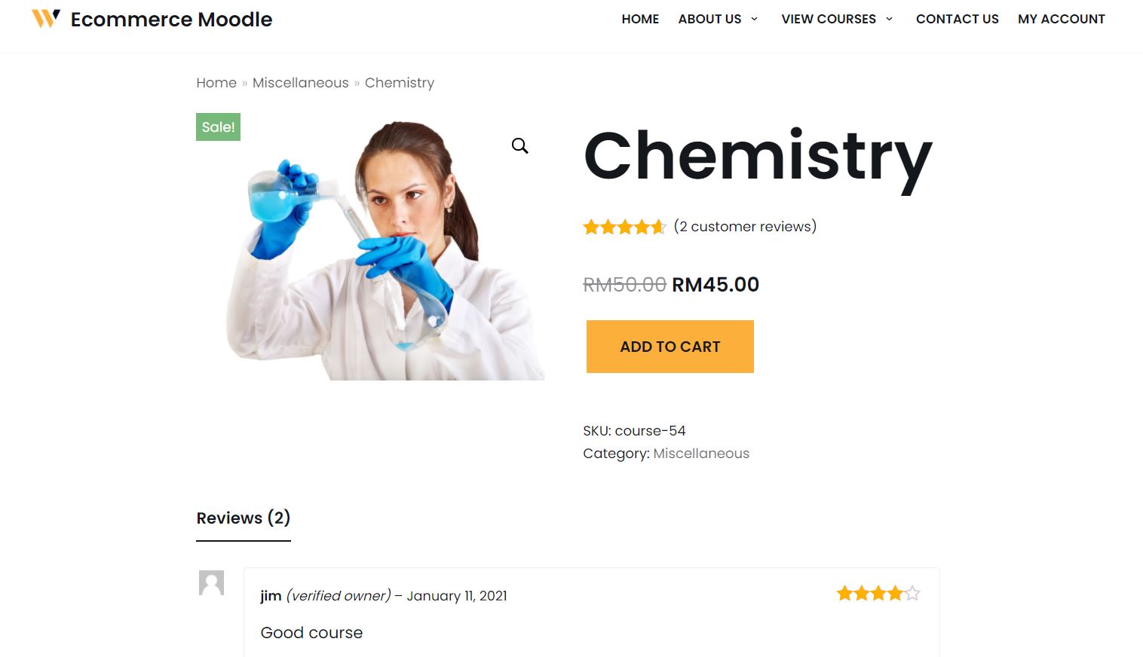Click the Ecommerce Moodle site title
Image resolution: width=1143 pixels, height=657 pixels.
pyautogui.click(x=171, y=20)
